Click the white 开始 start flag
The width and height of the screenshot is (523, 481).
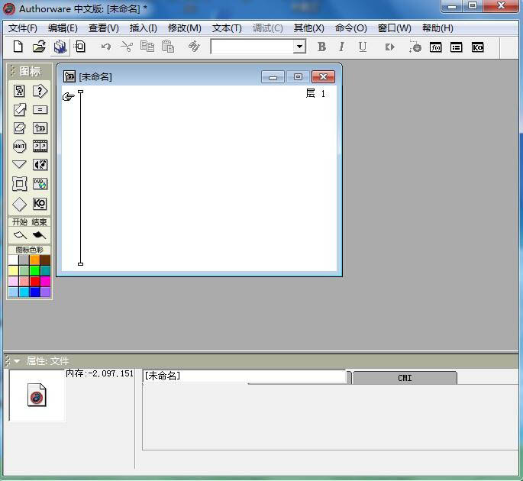[x=20, y=235]
